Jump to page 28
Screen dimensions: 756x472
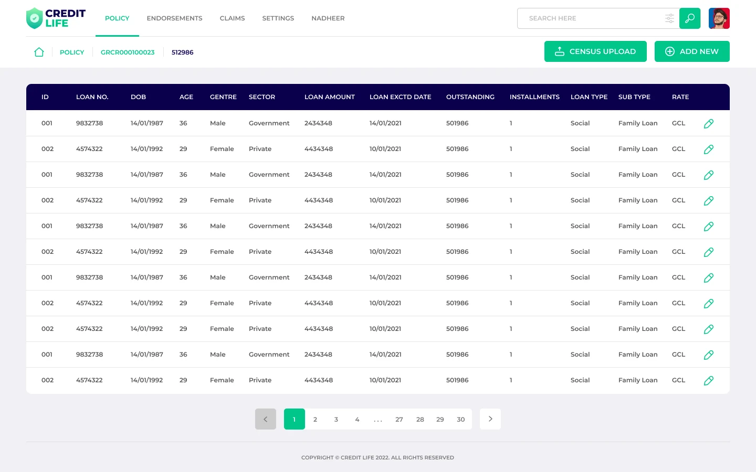[420, 420]
